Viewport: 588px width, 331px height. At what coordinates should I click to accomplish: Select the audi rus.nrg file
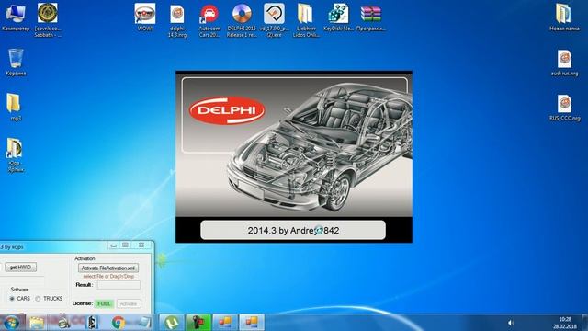coord(564,63)
